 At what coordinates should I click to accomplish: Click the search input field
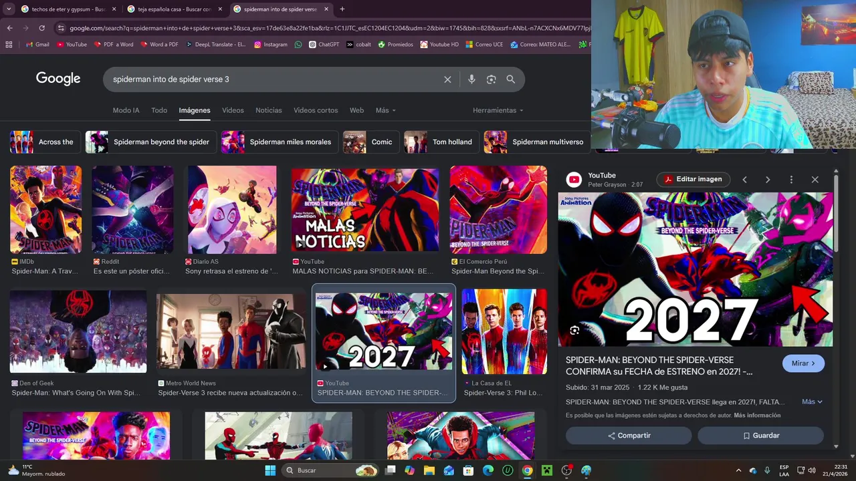coord(274,79)
